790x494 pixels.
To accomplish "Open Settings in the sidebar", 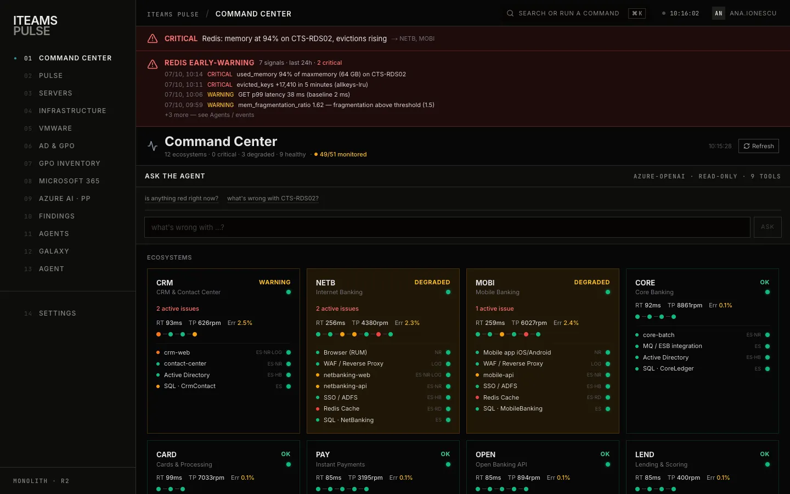I will (68, 313).
